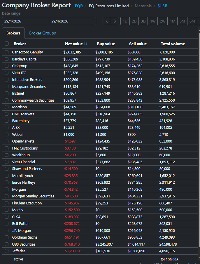Viewport: 200px width, 264px height.
Task: Tick the Virtu ITG checkbox
Action: tap(7, 73)
